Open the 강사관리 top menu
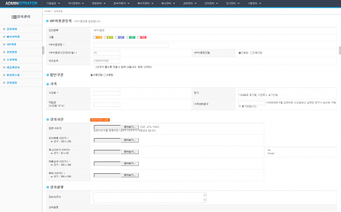 (232, 3)
